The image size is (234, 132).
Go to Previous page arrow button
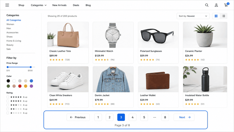click(78, 117)
